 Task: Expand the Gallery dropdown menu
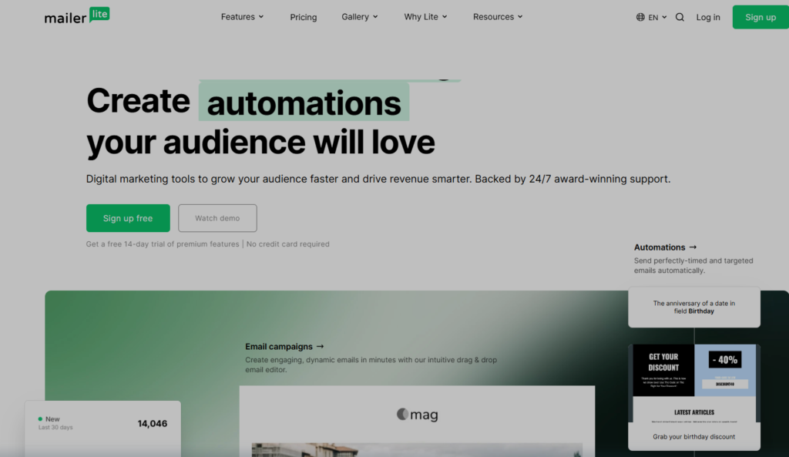click(x=360, y=17)
